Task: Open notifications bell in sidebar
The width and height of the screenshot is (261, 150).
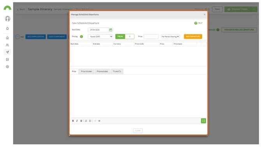Action: [7, 28]
